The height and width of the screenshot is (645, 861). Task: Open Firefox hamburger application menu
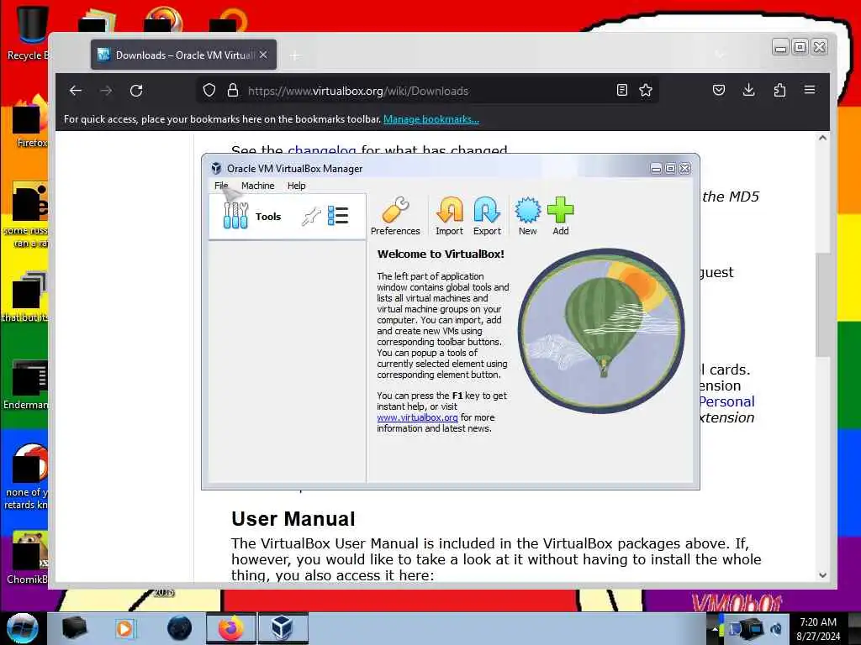coord(810,90)
